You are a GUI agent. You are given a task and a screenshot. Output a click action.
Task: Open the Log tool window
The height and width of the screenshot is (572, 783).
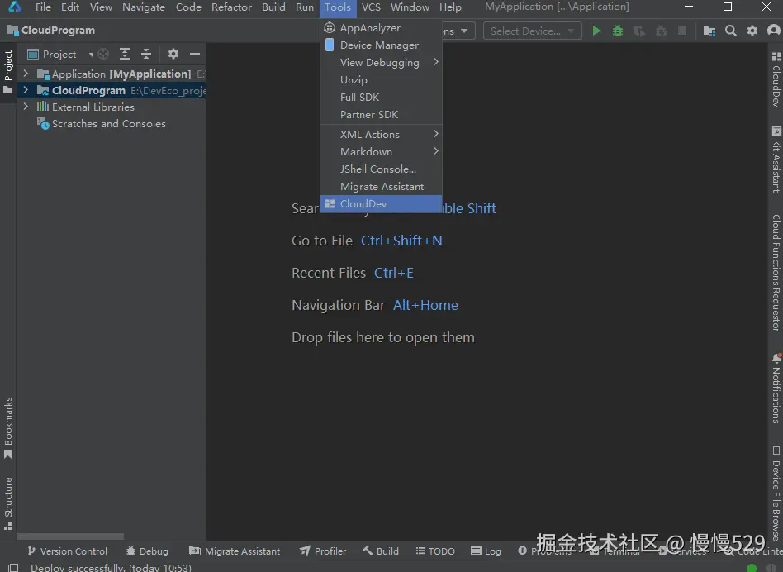pos(486,551)
